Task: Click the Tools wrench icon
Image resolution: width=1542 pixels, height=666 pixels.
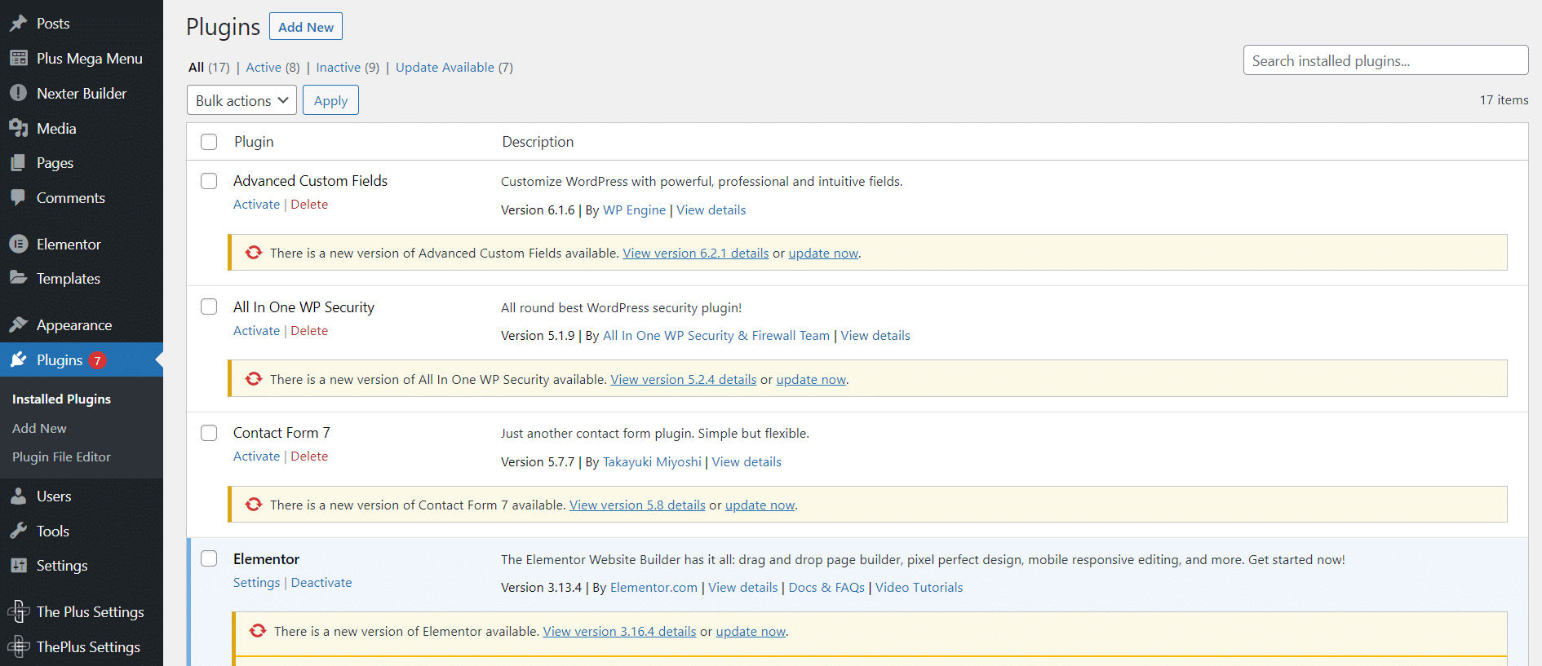Action: pos(18,531)
